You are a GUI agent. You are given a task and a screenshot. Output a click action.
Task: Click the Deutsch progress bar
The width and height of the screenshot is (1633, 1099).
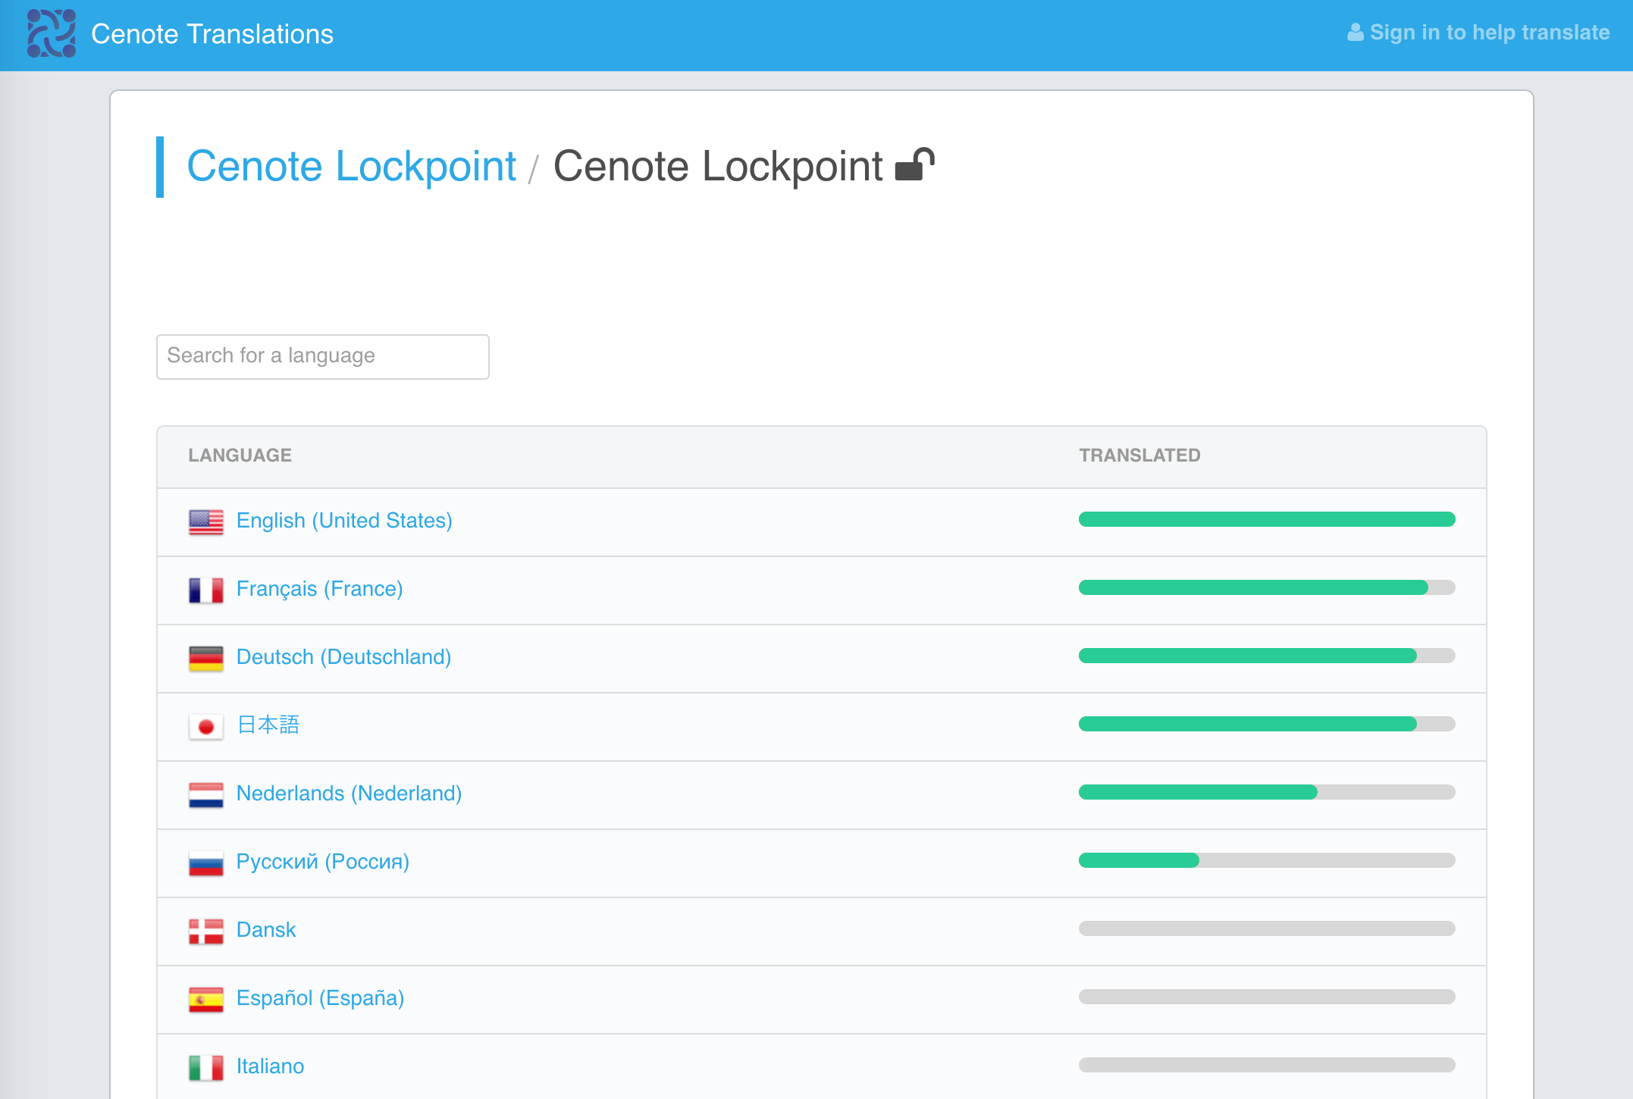tap(1267, 656)
